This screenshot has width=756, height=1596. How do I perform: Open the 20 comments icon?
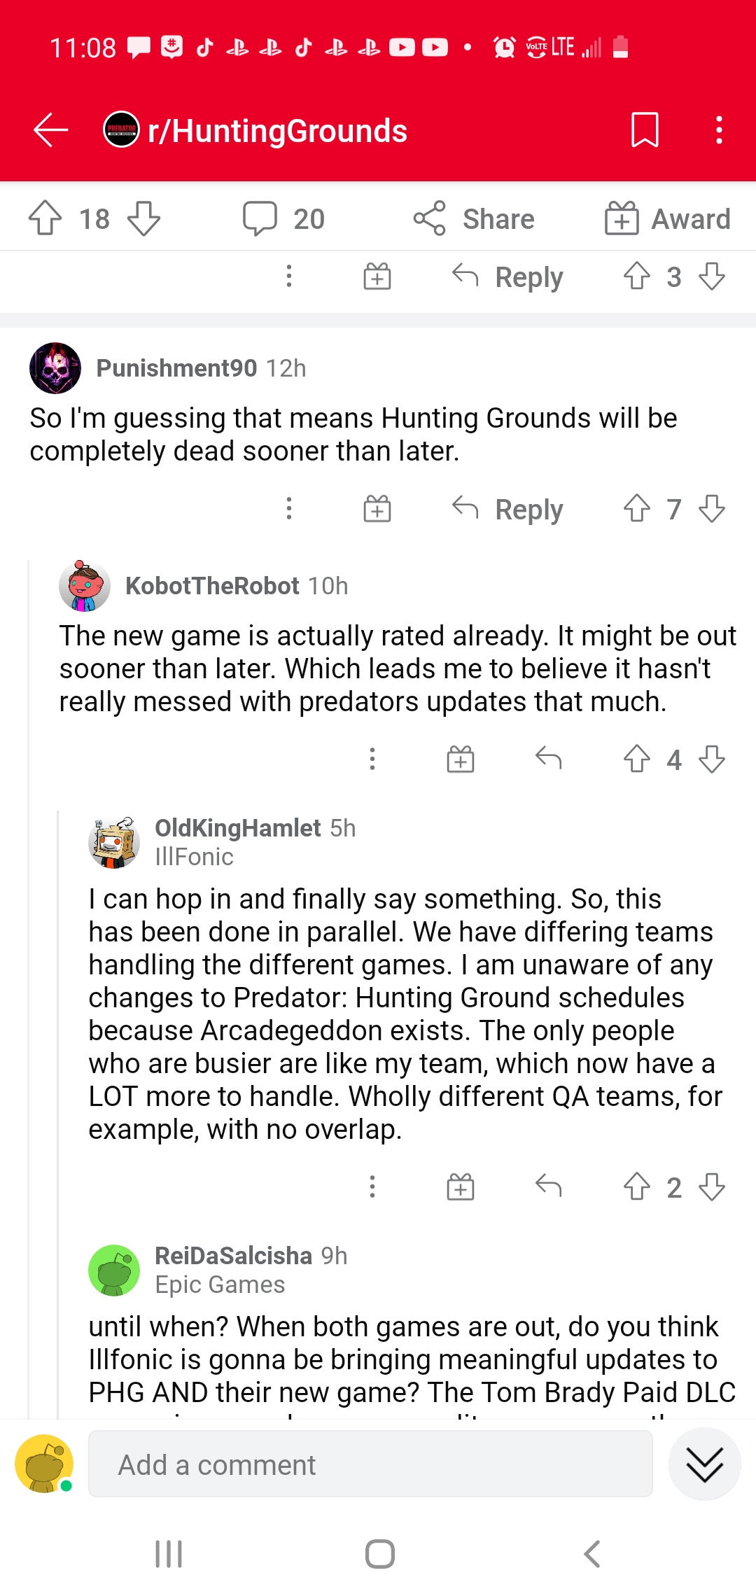point(260,218)
